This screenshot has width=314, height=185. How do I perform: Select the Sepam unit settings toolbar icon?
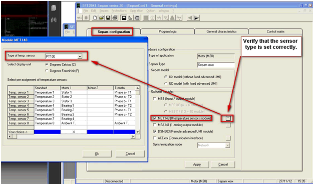tap(124, 18)
